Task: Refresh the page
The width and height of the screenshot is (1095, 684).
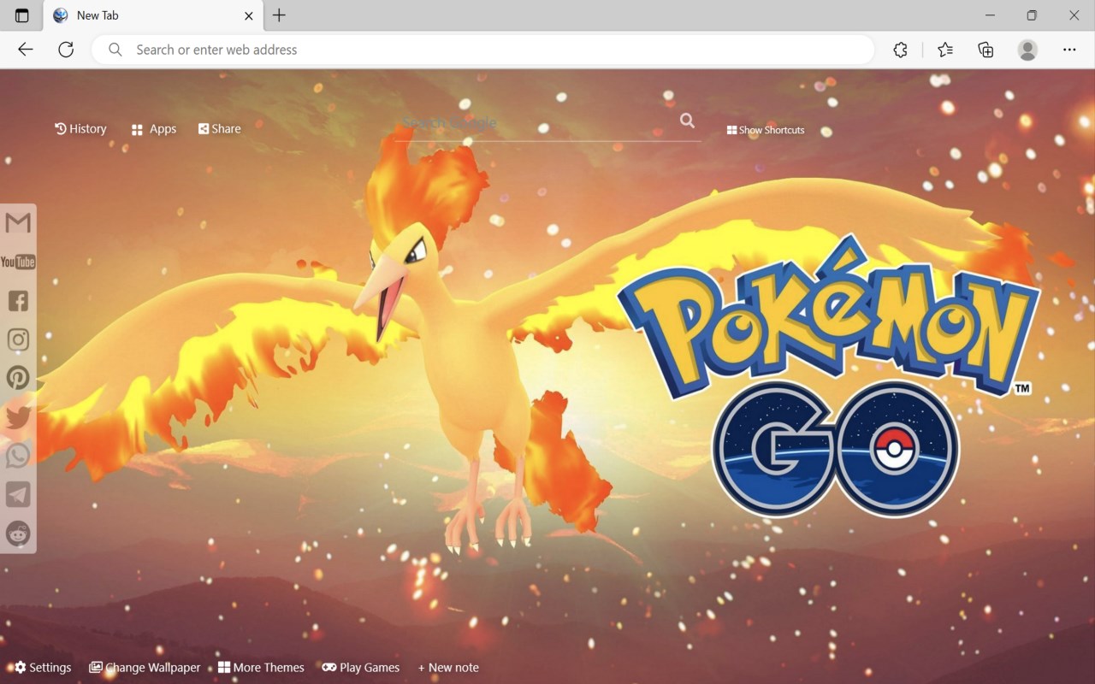Action: (66, 50)
